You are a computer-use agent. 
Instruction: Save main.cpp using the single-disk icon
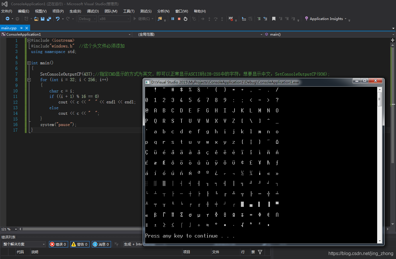(43, 19)
